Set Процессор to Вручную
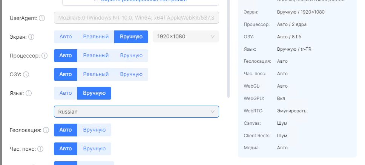 131,56
